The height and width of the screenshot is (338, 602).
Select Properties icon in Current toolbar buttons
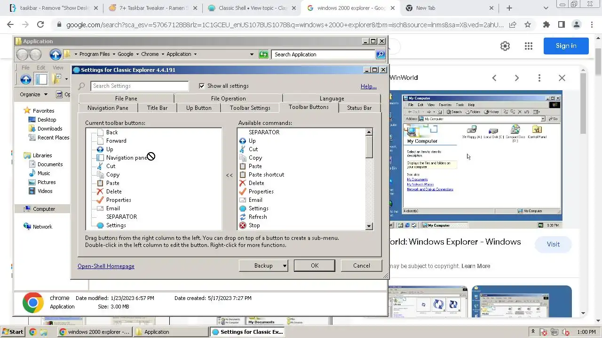pyautogui.click(x=100, y=200)
